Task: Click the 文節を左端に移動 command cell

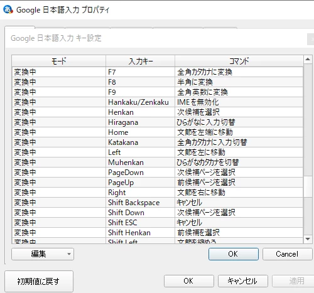Action: [239, 132]
